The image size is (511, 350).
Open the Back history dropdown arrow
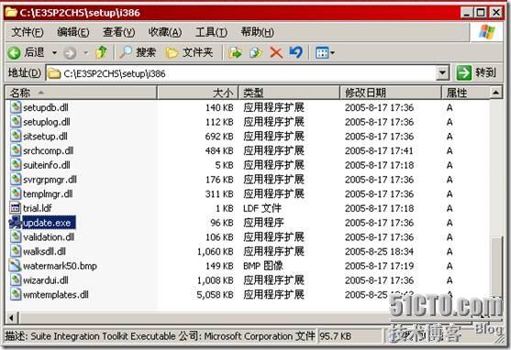pyautogui.click(x=54, y=53)
